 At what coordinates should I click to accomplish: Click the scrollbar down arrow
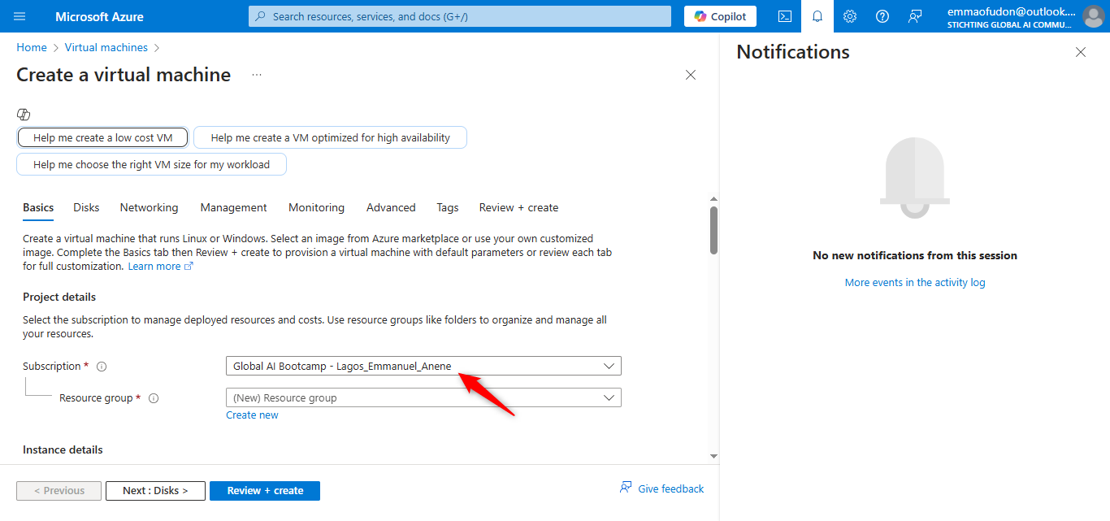point(713,457)
